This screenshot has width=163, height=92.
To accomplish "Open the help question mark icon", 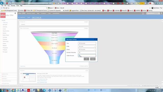I will [161, 13].
